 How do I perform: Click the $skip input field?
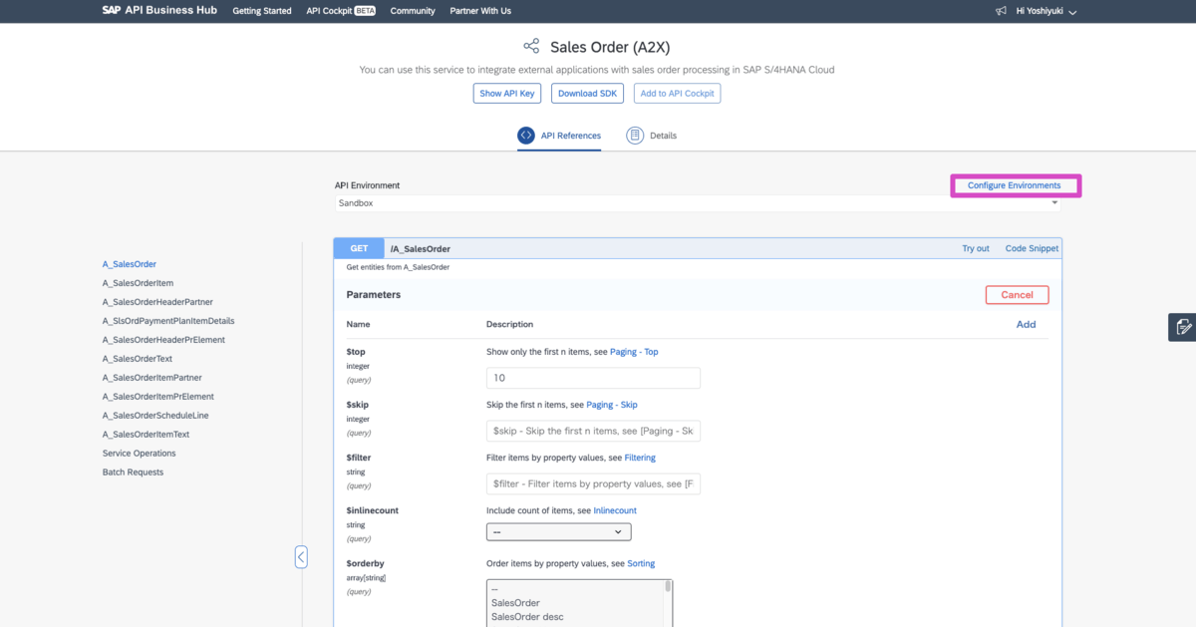(x=593, y=431)
